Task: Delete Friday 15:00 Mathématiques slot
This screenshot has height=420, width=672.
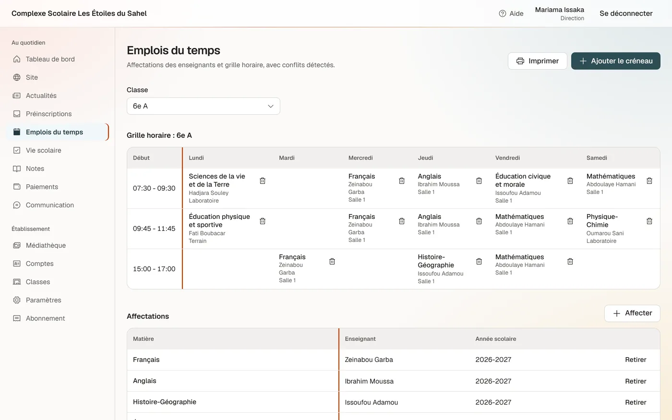Action: (x=570, y=262)
